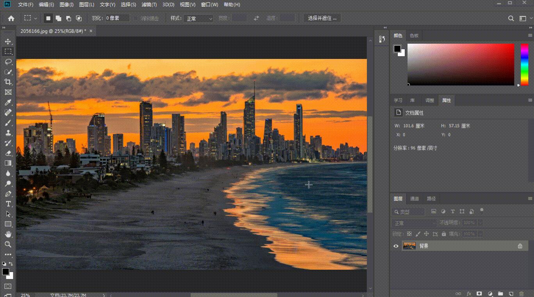Activate the Eyedropper tool
The width and height of the screenshot is (534, 297).
8,103
